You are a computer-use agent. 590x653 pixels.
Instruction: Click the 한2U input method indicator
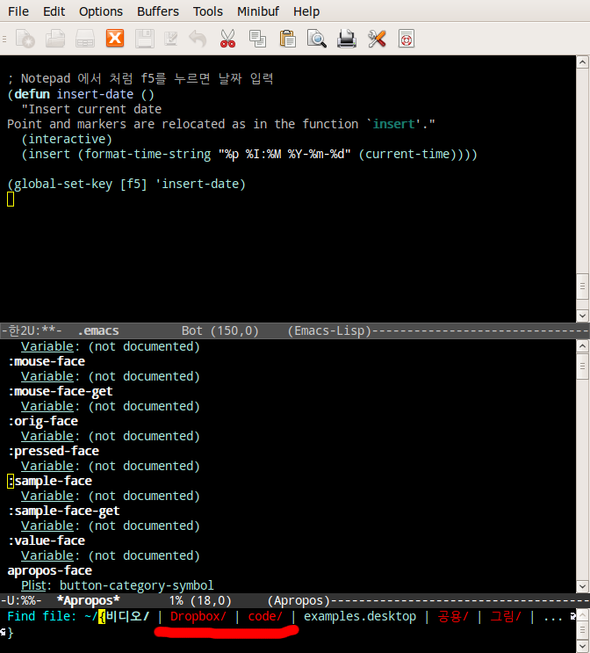(22, 331)
